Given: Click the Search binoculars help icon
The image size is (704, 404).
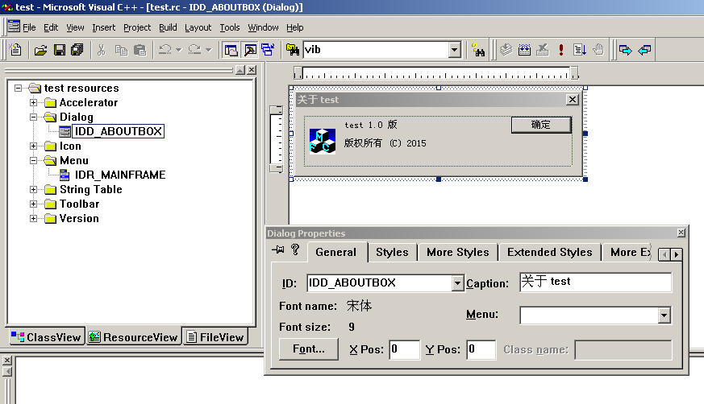Looking at the screenshot, I should pyautogui.click(x=478, y=50).
